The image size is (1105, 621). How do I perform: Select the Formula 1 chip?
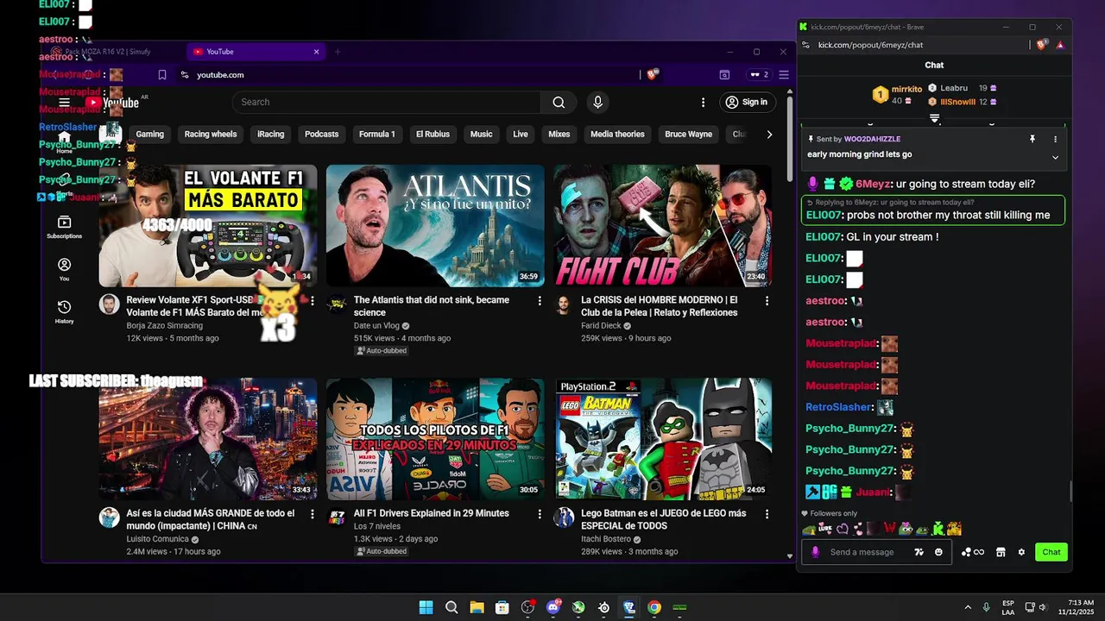click(376, 135)
